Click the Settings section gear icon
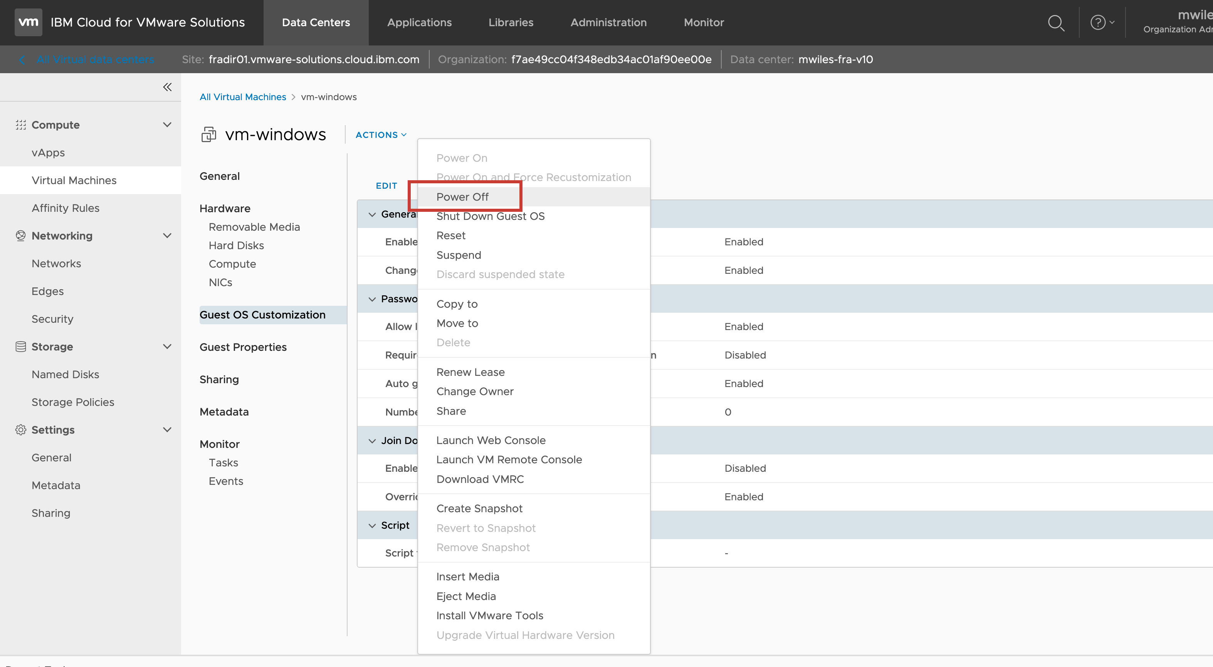 pos(20,430)
